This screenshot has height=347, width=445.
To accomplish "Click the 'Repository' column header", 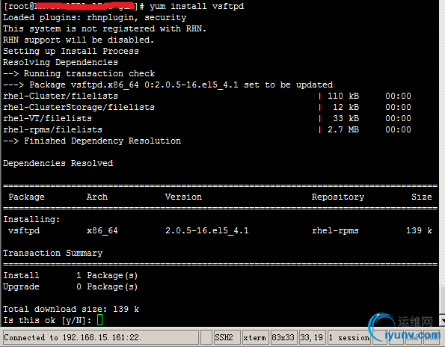I will tap(338, 197).
